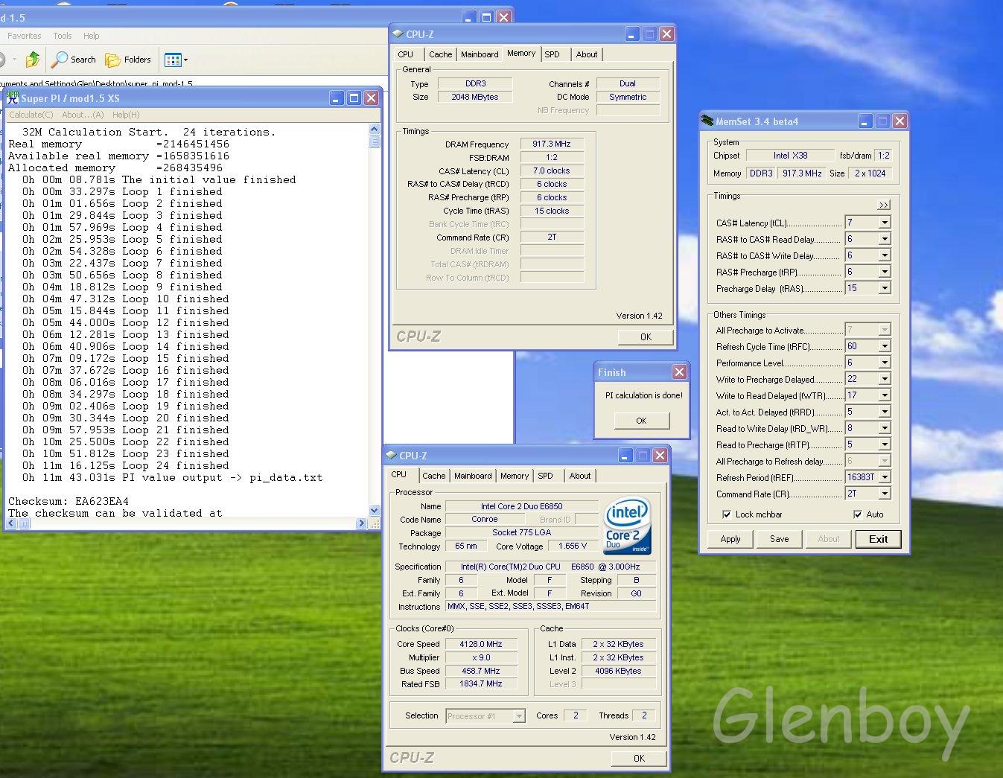Expand the CAS# Latency (tCL) dropdown
The width and height of the screenshot is (1003, 778).
[x=885, y=223]
